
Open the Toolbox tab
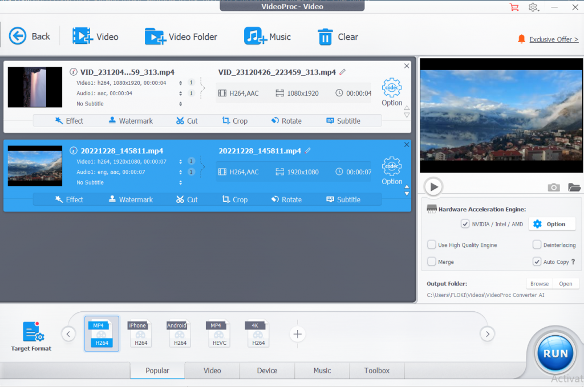click(377, 370)
